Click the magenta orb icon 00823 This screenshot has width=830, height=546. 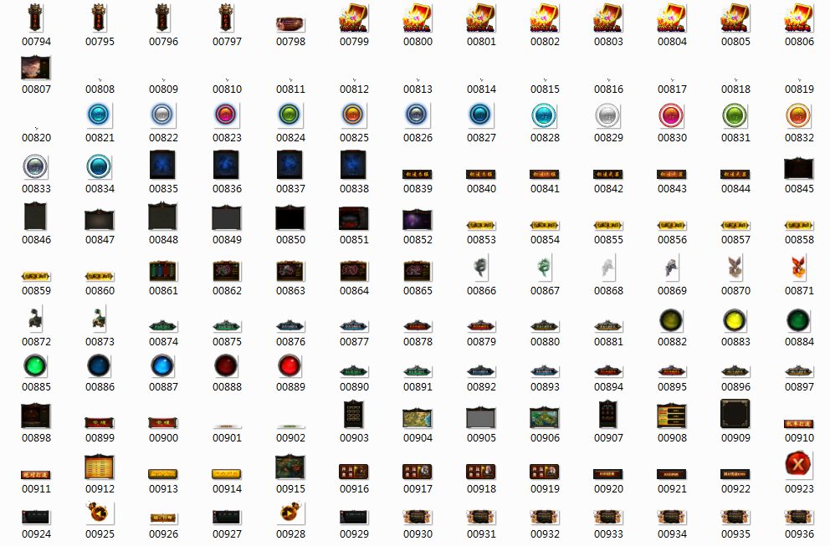227,114
